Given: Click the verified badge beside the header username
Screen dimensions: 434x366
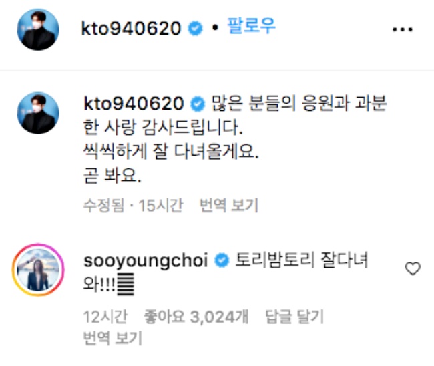Looking at the screenshot, I should click(195, 29).
